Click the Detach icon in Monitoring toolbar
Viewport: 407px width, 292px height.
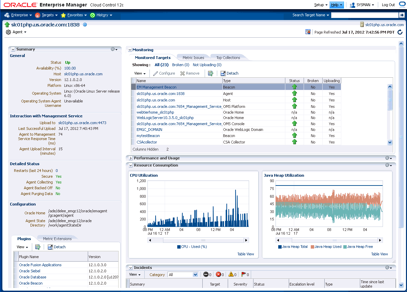click(223, 73)
